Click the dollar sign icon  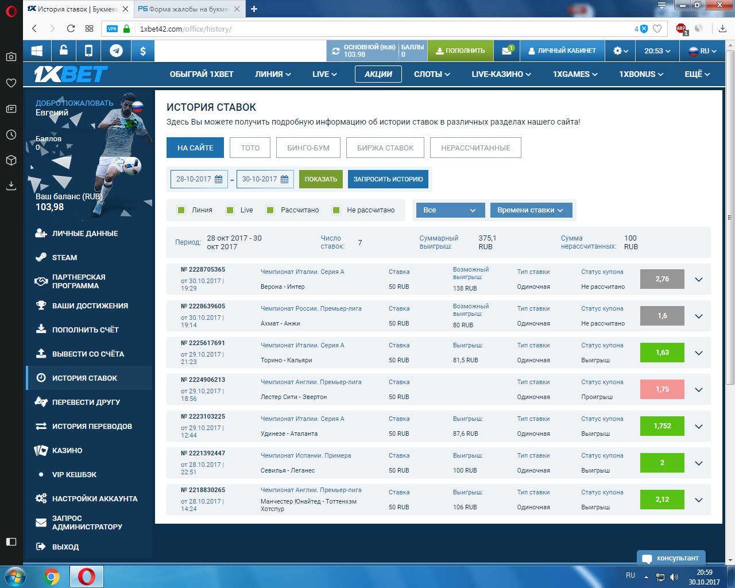click(x=142, y=51)
